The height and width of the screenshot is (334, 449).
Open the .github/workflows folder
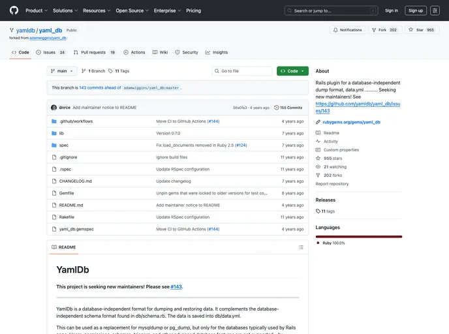tap(76, 121)
